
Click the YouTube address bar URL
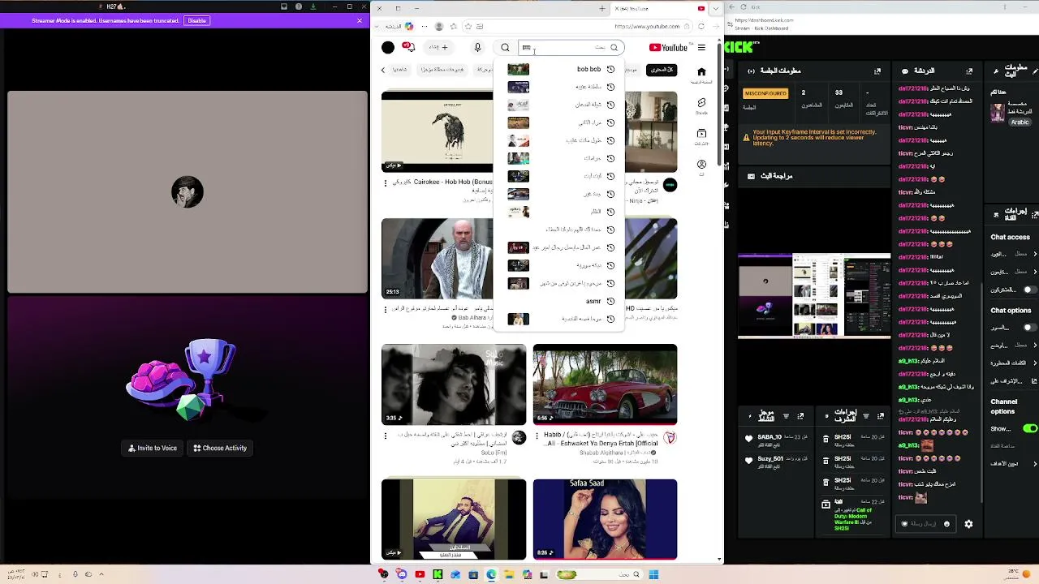click(x=647, y=26)
